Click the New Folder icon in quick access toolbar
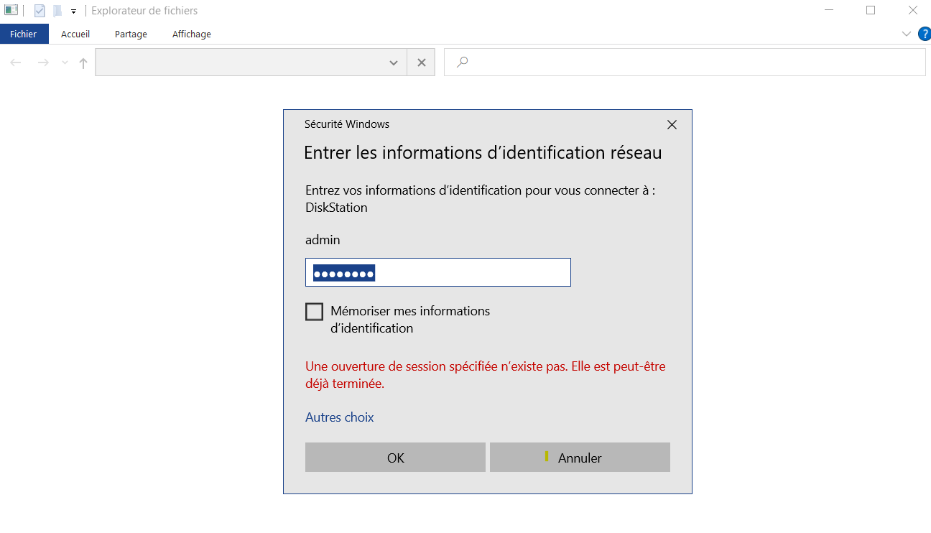This screenshot has height=533, width=931. tap(57, 11)
